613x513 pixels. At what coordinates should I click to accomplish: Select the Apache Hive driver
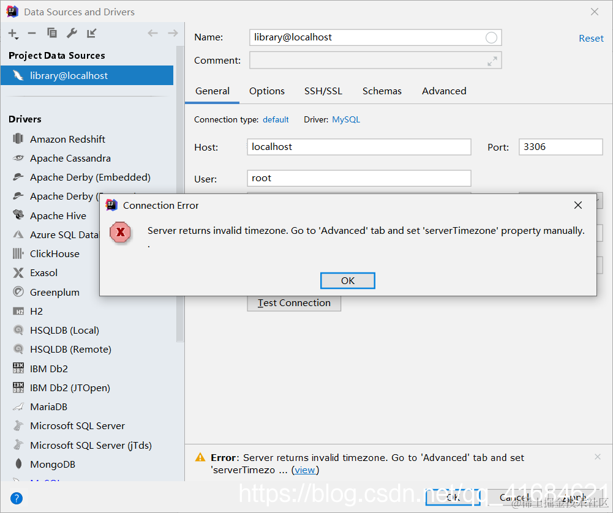coord(58,215)
